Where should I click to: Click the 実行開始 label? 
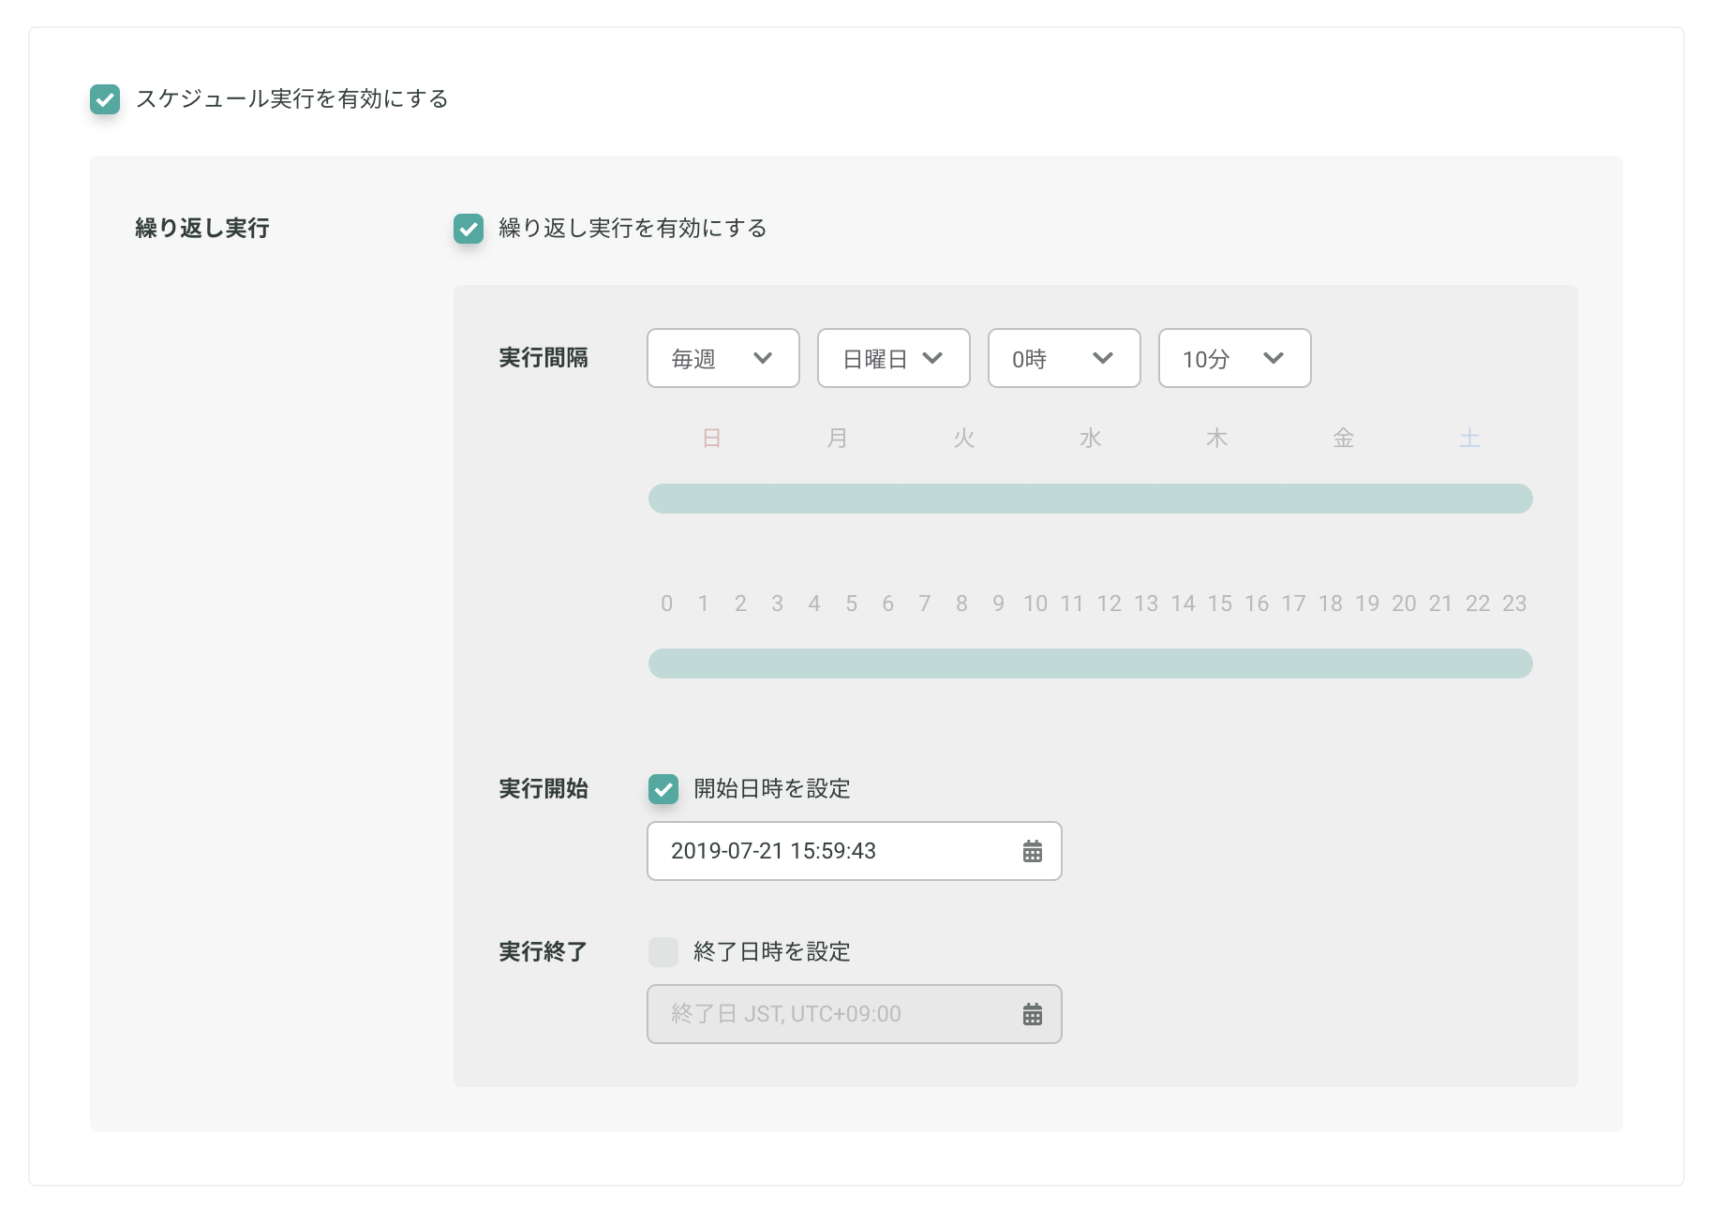pyautogui.click(x=544, y=789)
